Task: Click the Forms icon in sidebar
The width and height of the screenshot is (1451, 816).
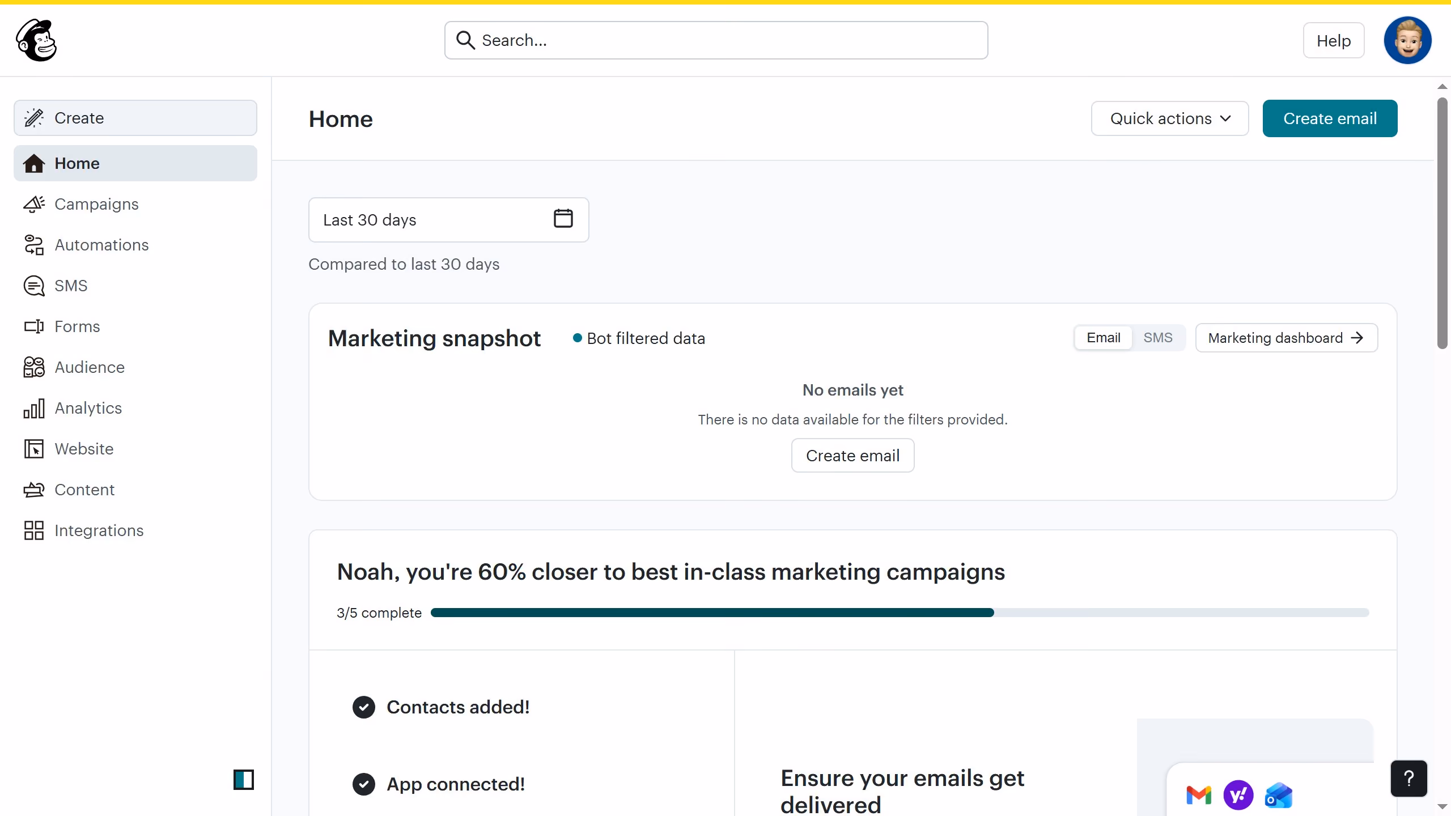Action: pyautogui.click(x=34, y=326)
